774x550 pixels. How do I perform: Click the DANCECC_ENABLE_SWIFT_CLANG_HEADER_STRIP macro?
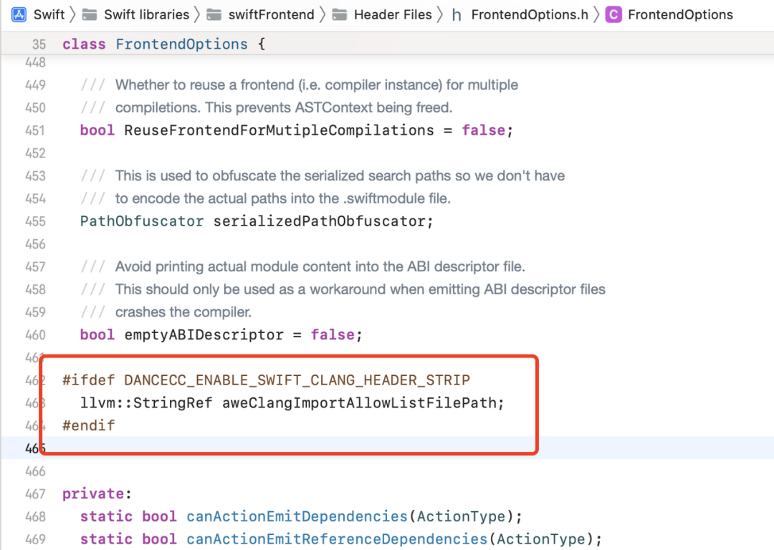(x=297, y=380)
